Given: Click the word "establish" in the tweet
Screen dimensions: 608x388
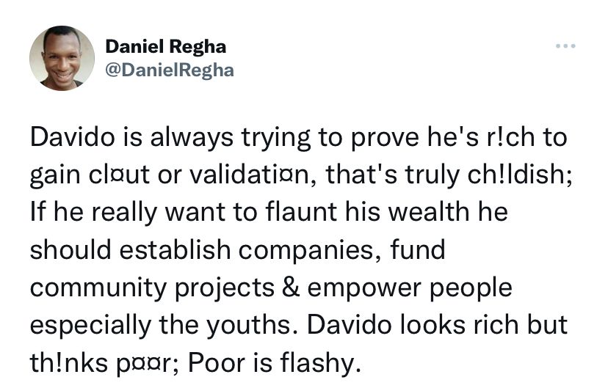Looking at the screenshot, I should (175, 250).
